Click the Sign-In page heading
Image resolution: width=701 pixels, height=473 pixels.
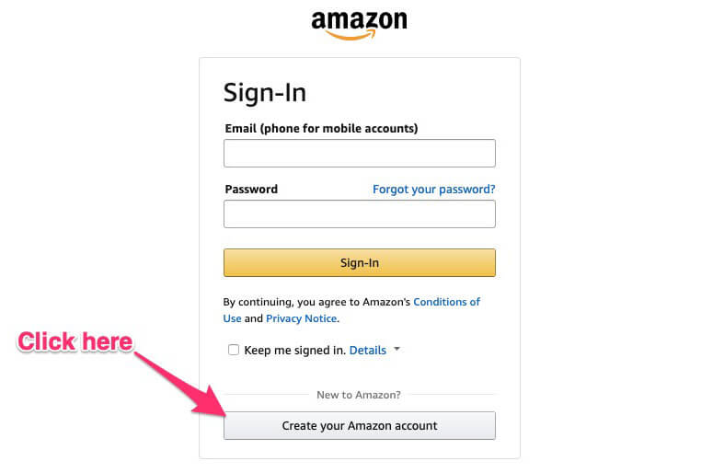(265, 93)
